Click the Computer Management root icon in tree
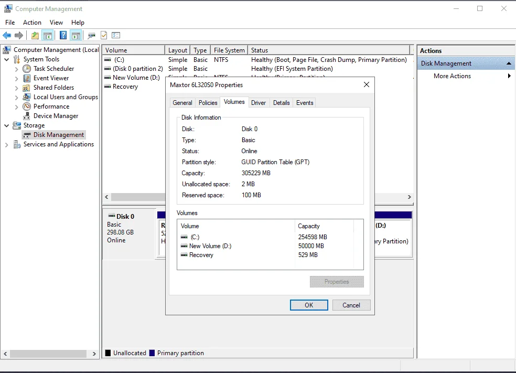 pos(7,50)
